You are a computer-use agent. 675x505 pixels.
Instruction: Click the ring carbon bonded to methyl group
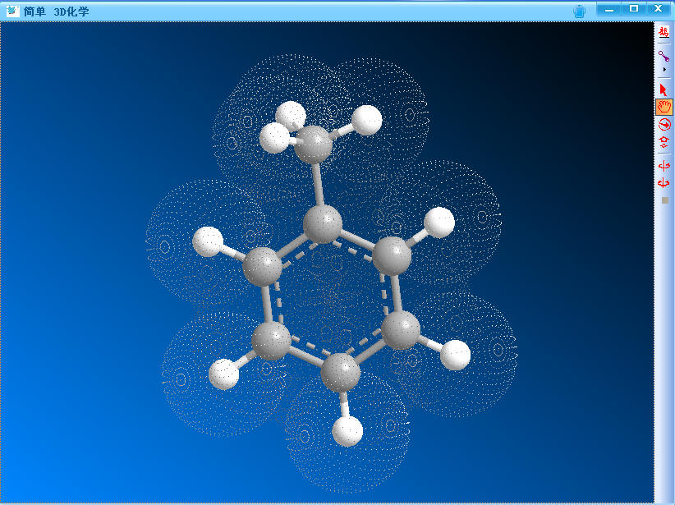coord(323,224)
